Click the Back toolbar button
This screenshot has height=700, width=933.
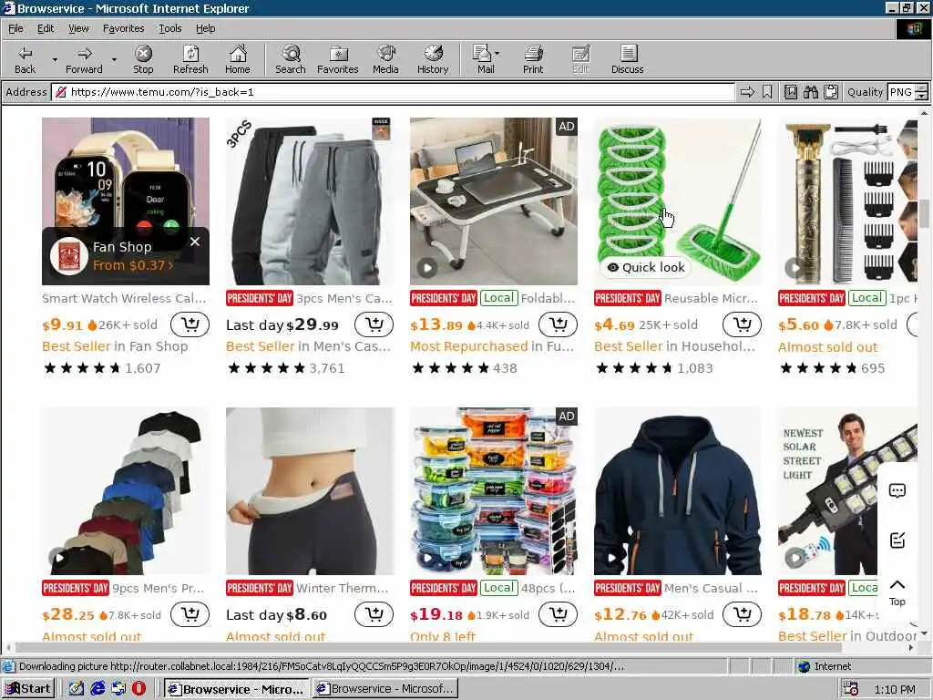click(25, 59)
